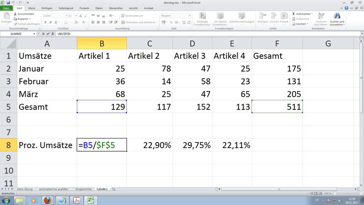The image size is (364, 205).
Task: Open the 'automatisches ausfüllen' sheet tab
Action: (x=54, y=189)
